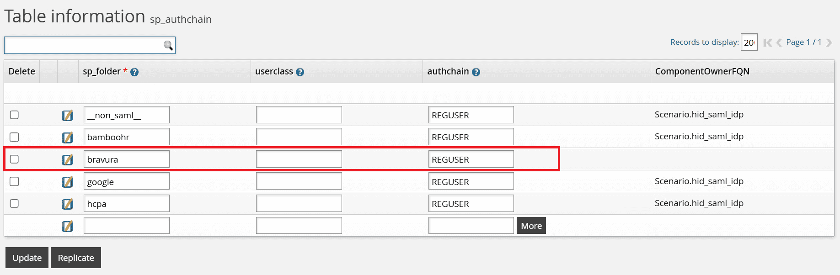This screenshot has width=840, height=275.
Task: Go to next page arrow
Action: coord(829,42)
